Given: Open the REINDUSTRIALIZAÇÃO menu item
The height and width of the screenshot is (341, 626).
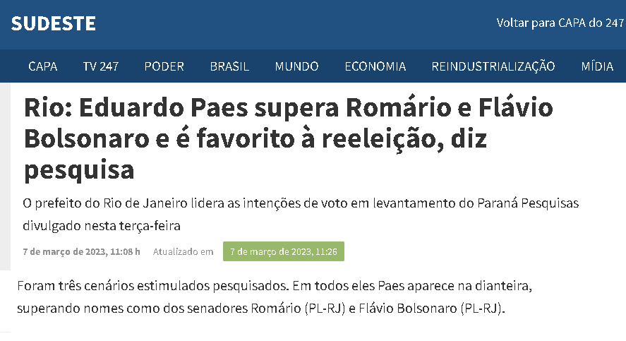Looking at the screenshot, I should (493, 66).
